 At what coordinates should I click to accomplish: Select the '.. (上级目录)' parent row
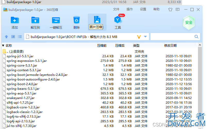[99, 51]
